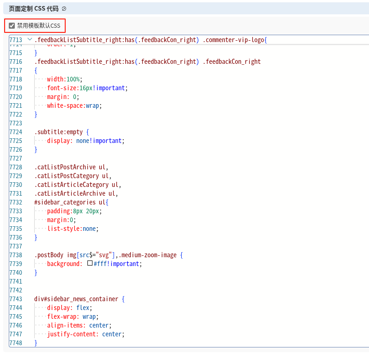Uncheck the 禁用模板默认CSS checkbox
Viewport: 369px width, 353px height.
[12, 25]
